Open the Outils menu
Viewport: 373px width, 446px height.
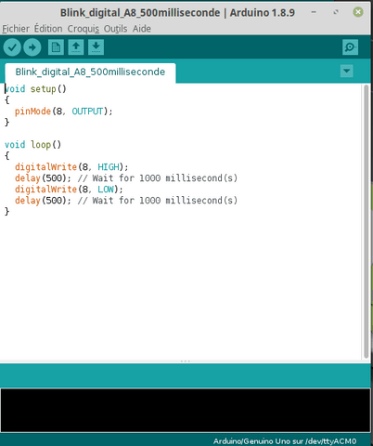pyautogui.click(x=115, y=29)
